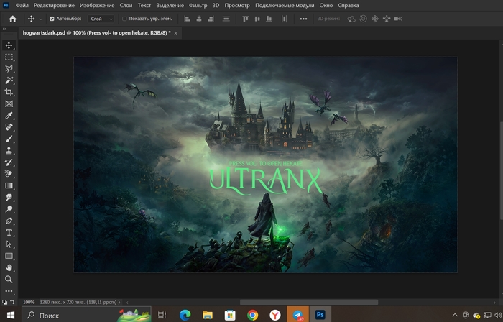Image resolution: width=503 pixels, height=322 pixels.
Task: Enable Показать упр. элем. checkbox
Action: tap(124, 19)
